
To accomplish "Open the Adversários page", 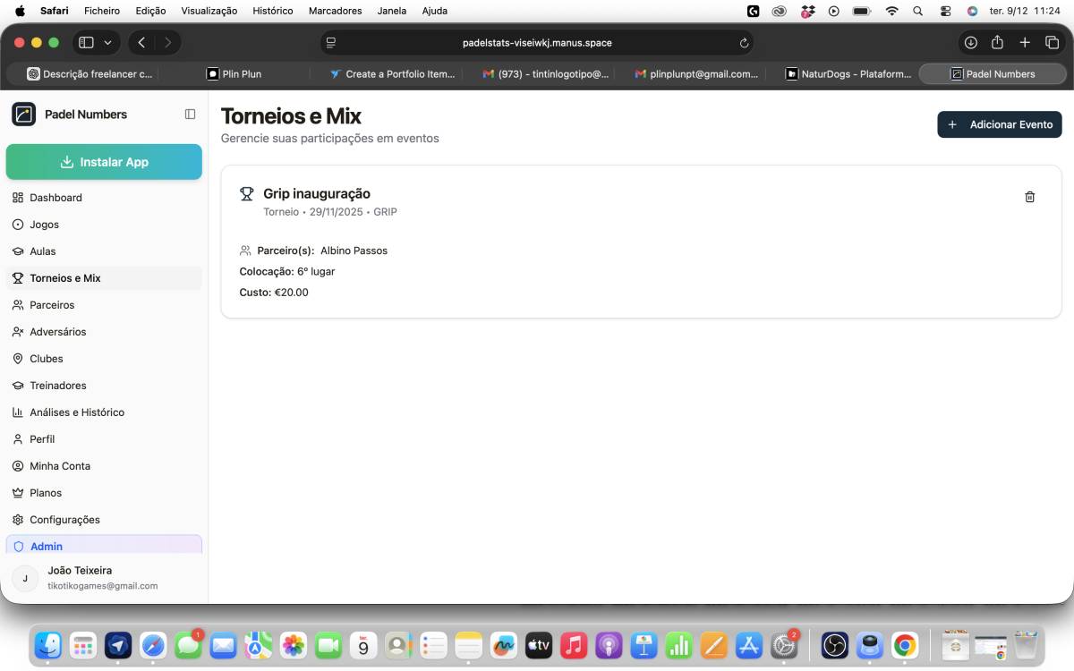I will point(104,332).
